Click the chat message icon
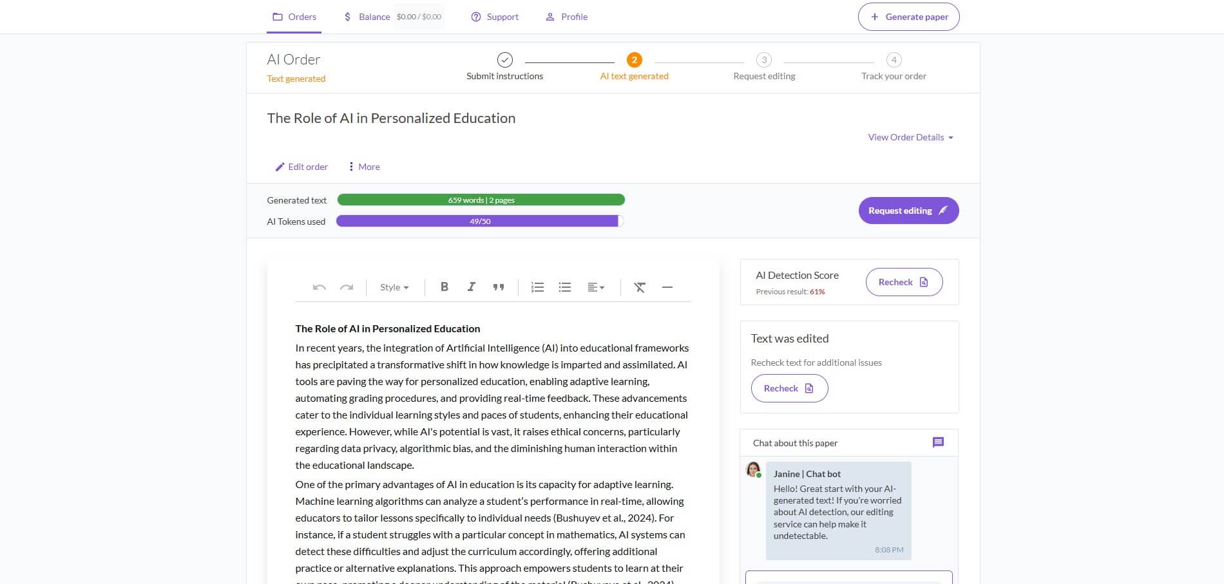The image size is (1224, 584). click(938, 442)
